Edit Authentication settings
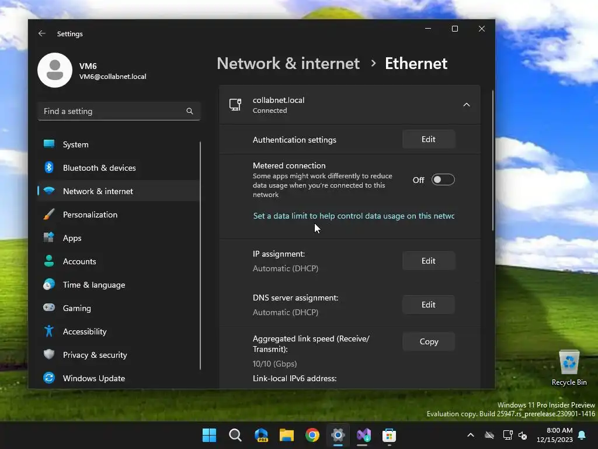Viewport: 598px width, 449px height. (x=428, y=139)
